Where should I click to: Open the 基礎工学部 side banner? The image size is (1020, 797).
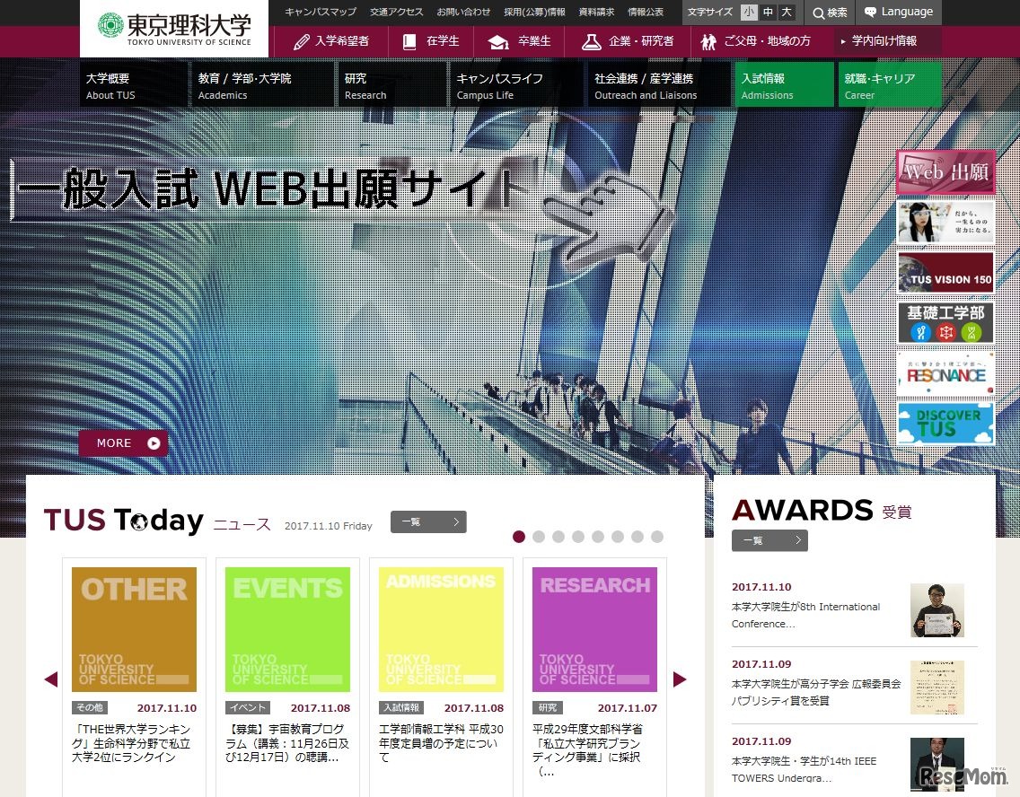click(945, 322)
